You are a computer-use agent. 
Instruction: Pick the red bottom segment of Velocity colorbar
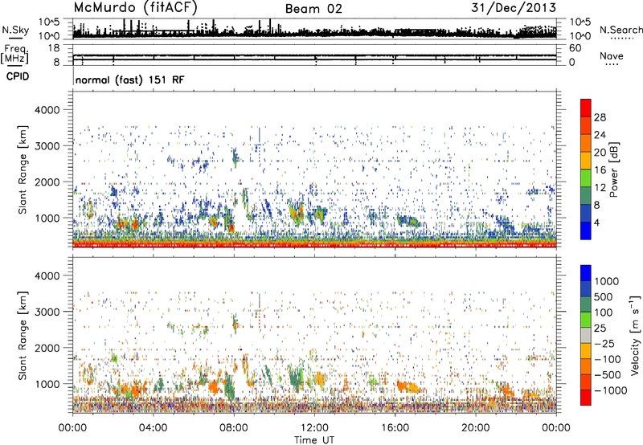586,398
